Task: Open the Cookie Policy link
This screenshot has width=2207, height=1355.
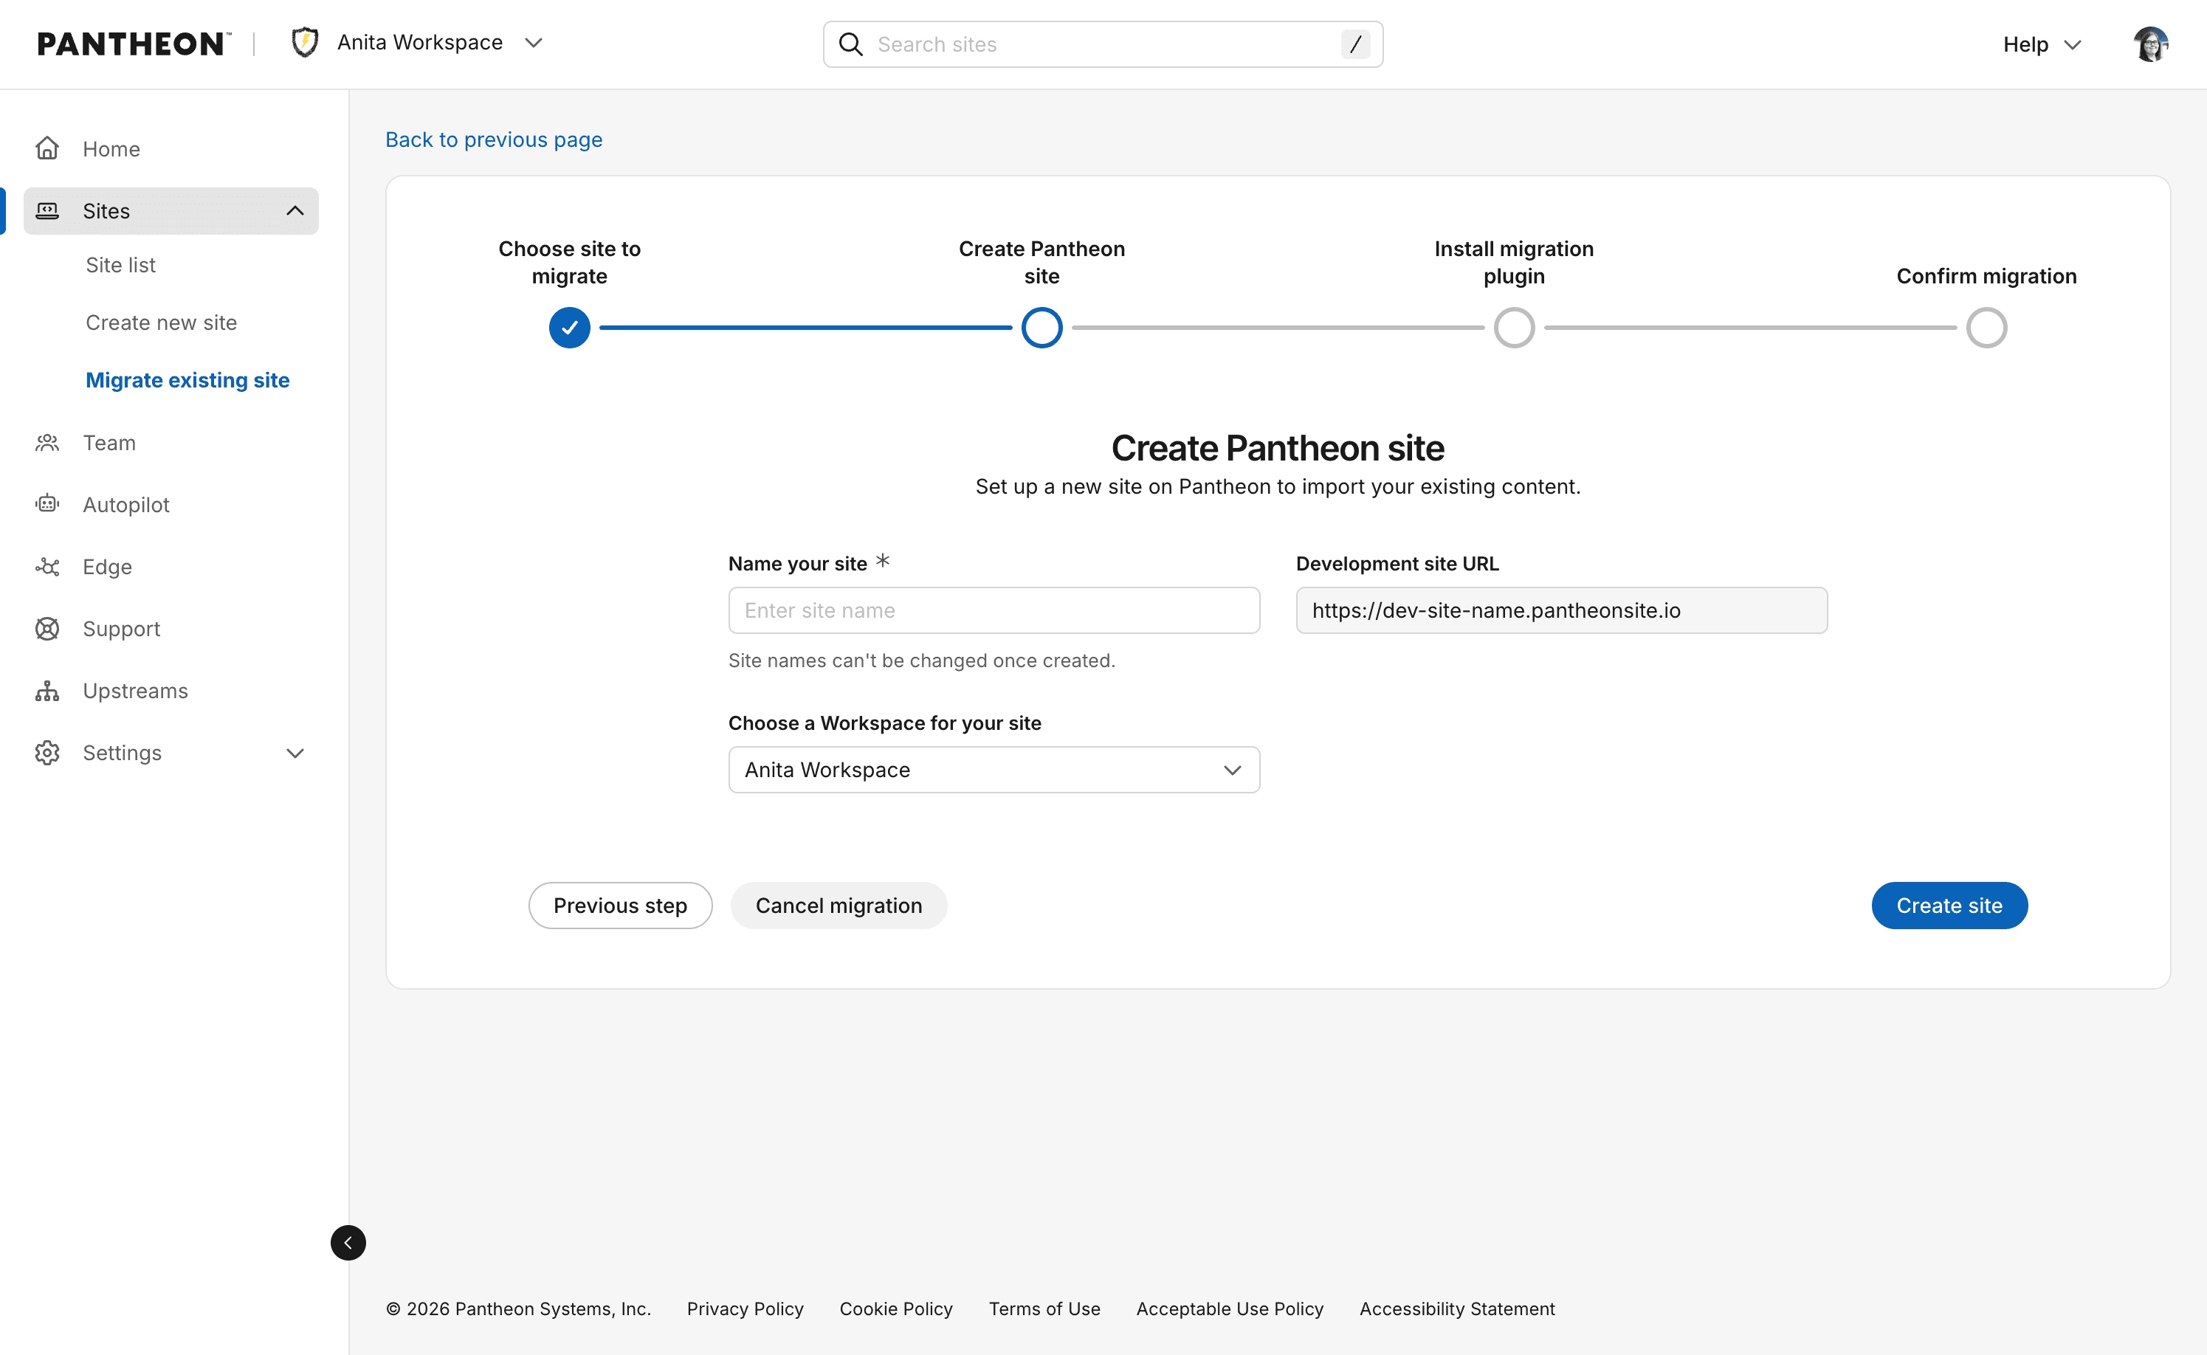Action: [x=896, y=1309]
